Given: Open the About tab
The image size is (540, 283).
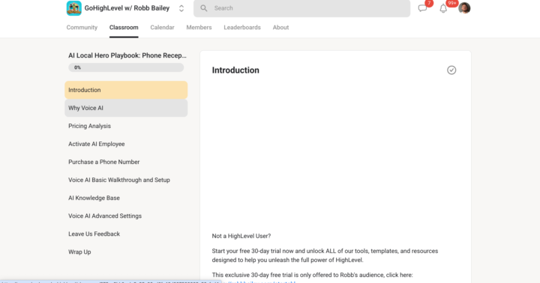Looking at the screenshot, I should tap(280, 28).
